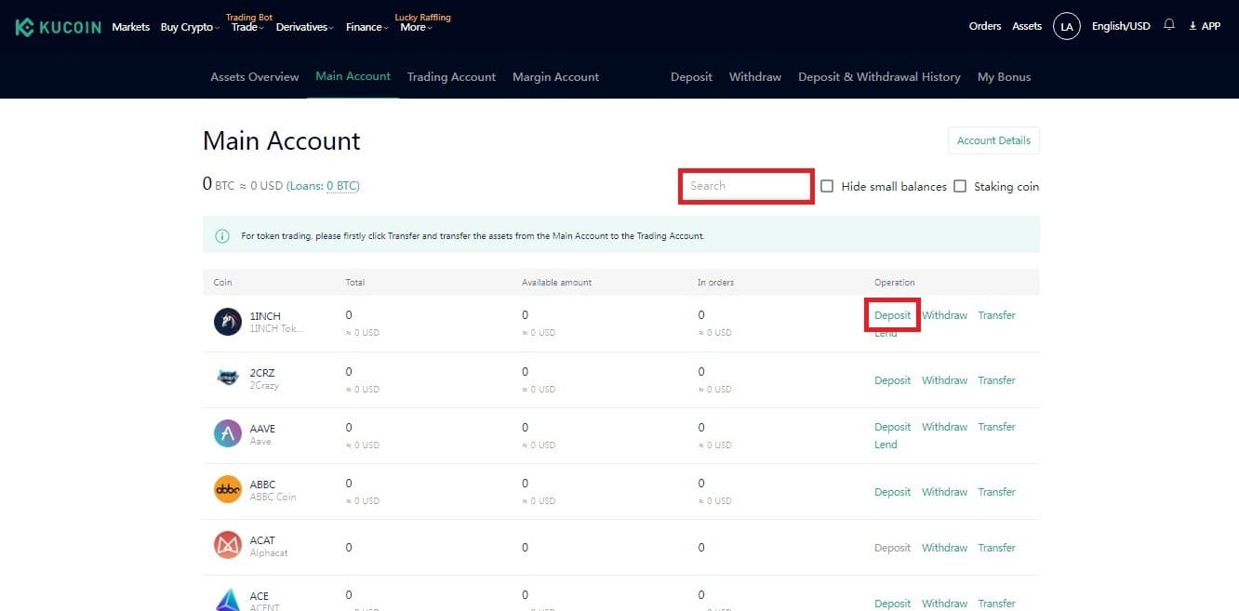1239x611 pixels.
Task: Expand the Buy Crypto dropdown
Action: 190,27
